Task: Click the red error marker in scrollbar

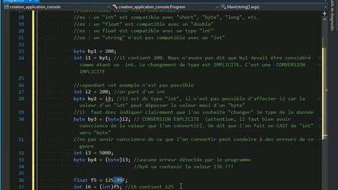Action: click(x=326, y=90)
